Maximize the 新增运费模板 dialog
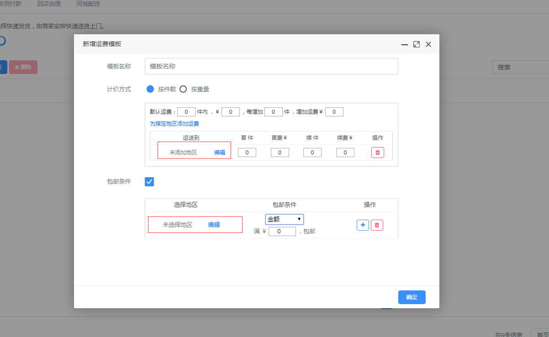 (416, 44)
